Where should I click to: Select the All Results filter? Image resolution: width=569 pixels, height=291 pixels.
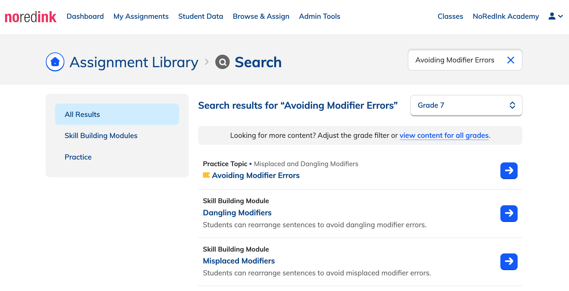coord(117,114)
